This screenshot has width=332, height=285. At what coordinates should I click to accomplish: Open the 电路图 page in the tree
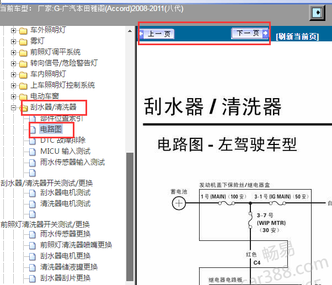coord(51,129)
